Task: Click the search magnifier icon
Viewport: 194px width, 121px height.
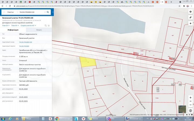Action: click(48, 12)
